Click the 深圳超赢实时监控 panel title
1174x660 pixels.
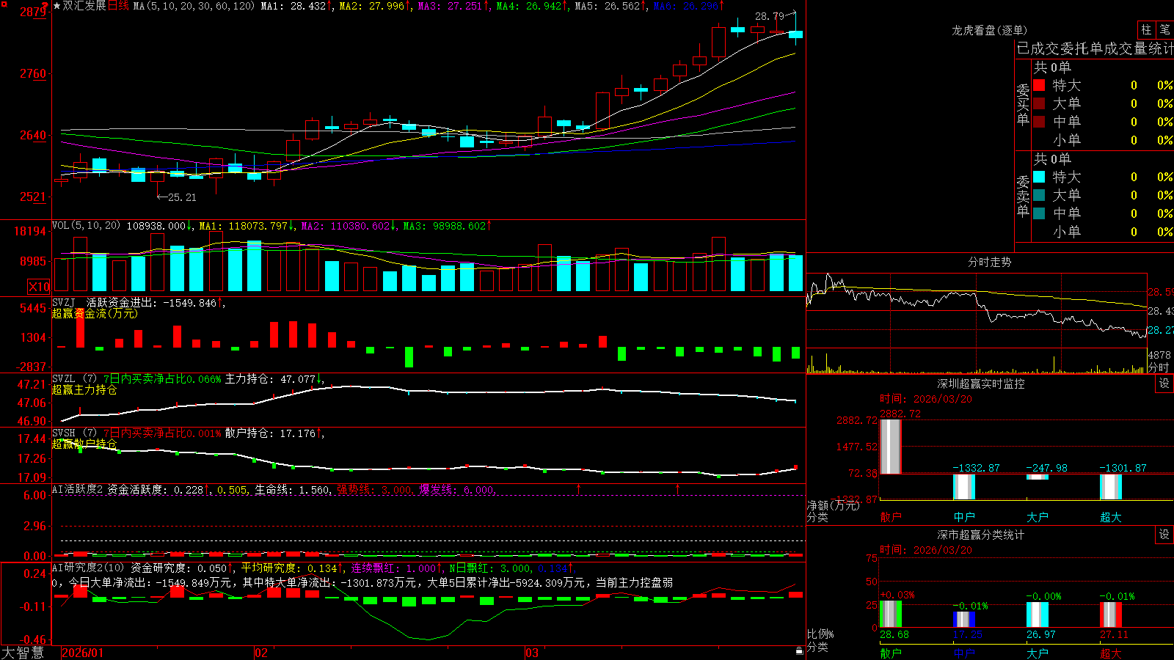pyautogui.click(x=981, y=384)
